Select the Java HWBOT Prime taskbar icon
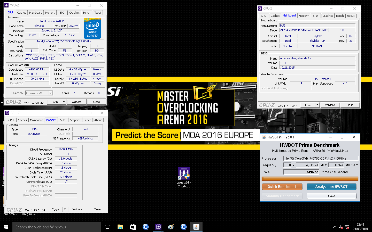The image size is (372, 232). click(196, 227)
